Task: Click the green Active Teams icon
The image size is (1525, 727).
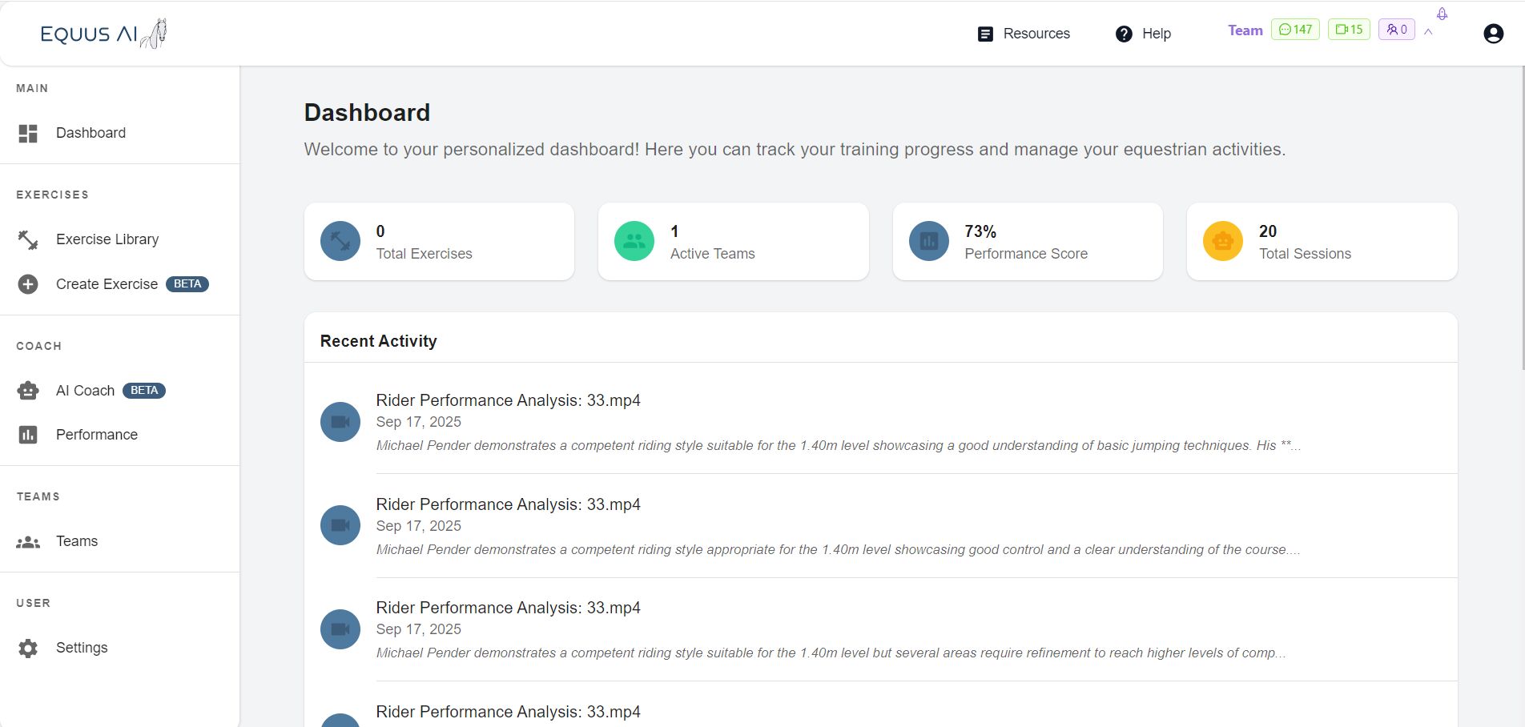Action: 634,241
